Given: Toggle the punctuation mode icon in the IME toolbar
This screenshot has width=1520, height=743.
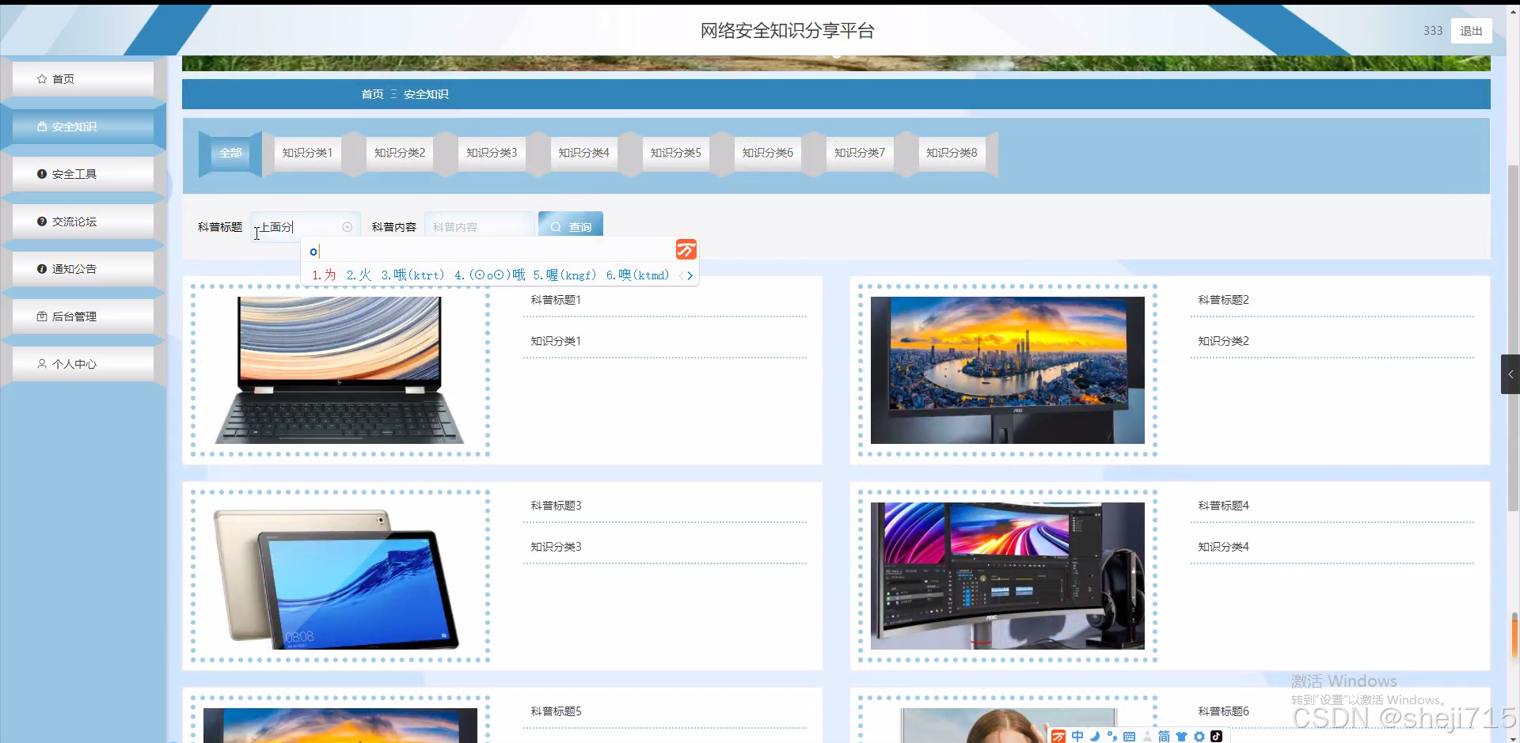Looking at the screenshot, I should [x=1112, y=737].
